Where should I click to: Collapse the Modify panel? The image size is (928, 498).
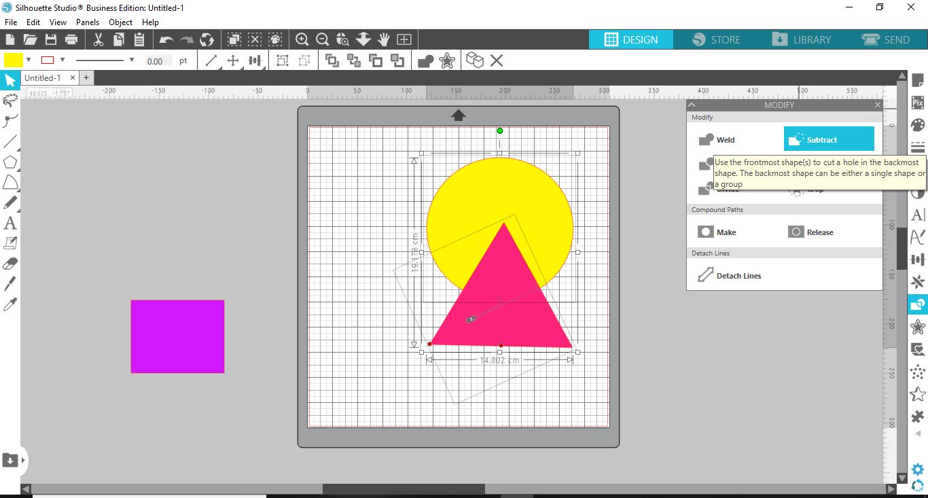[692, 105]
